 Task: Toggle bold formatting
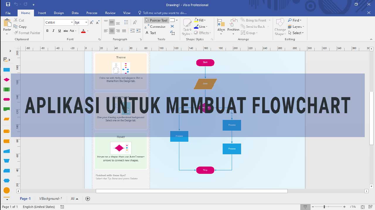(x=47, y=30)
